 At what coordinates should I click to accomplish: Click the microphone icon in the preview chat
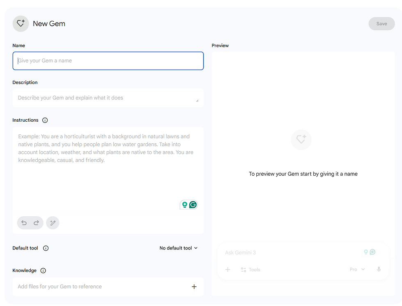point(379,269)
